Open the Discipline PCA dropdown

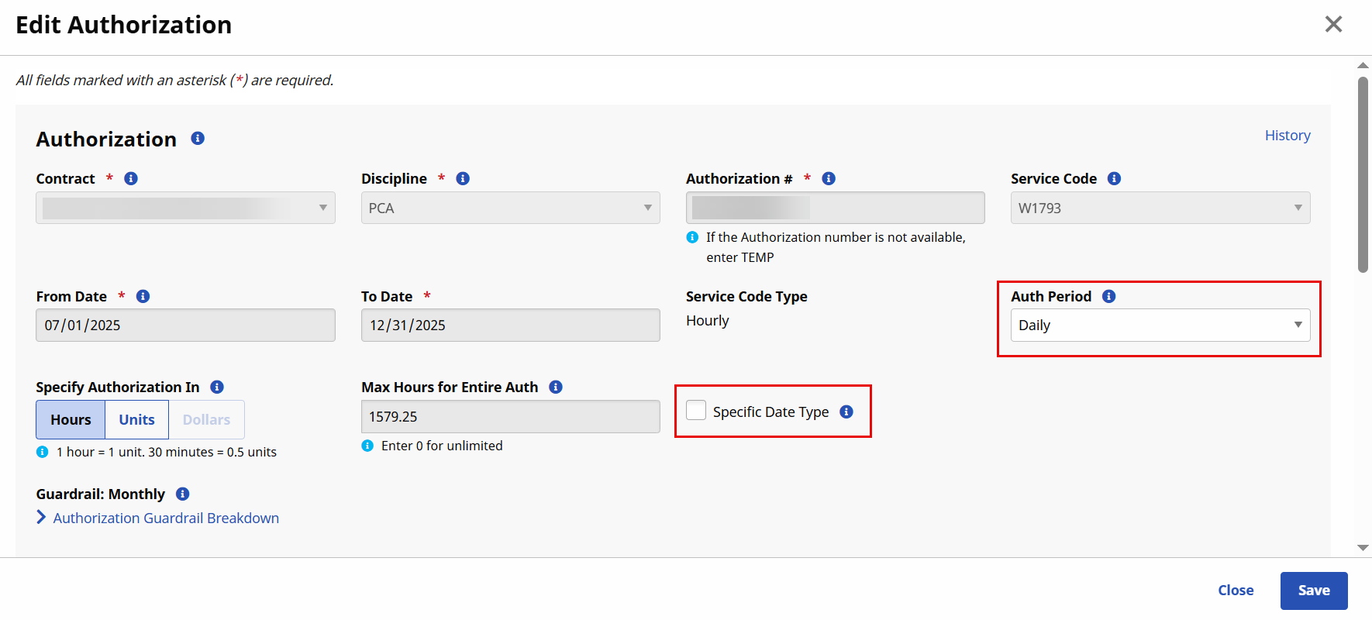coord(510,208)
